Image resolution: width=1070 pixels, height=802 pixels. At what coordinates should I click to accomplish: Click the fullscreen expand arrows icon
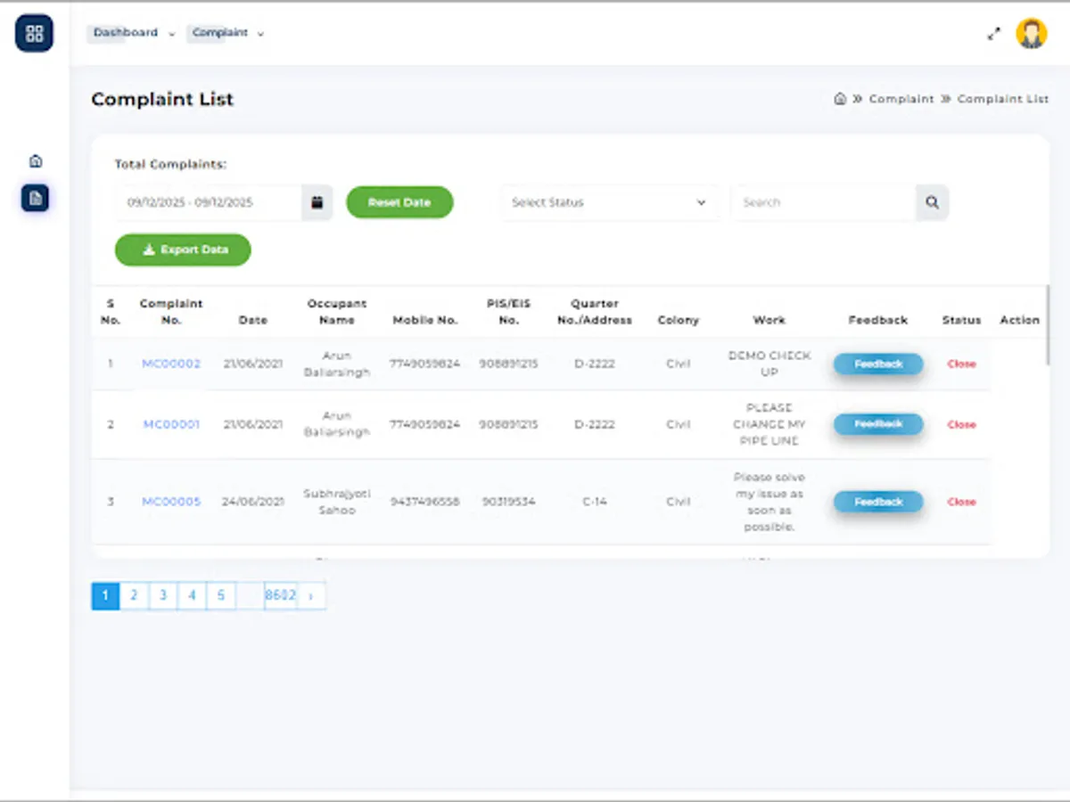(x=994, y=34)
